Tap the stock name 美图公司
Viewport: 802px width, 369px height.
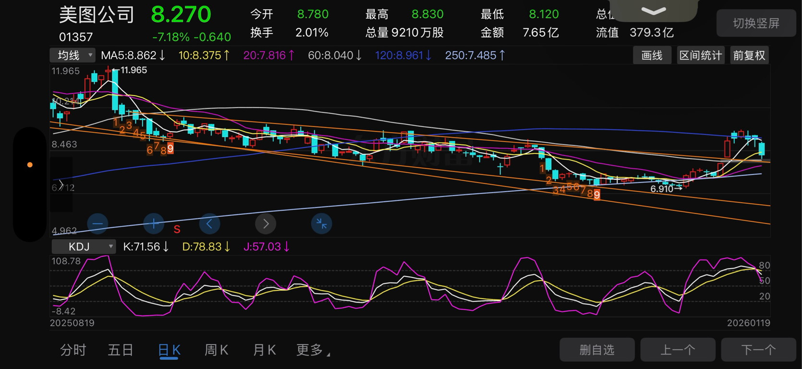tap(97, 14)
